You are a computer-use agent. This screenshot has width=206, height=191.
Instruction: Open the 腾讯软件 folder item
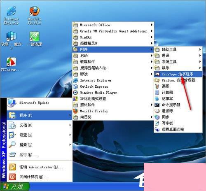113,105
